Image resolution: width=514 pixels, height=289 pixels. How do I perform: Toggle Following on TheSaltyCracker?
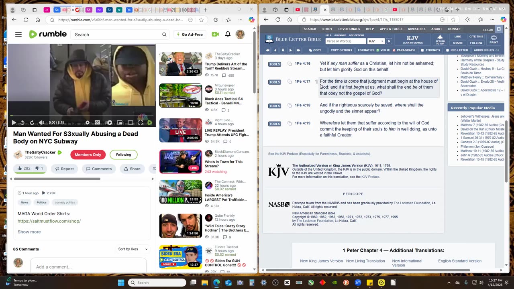tap(124, 155)
